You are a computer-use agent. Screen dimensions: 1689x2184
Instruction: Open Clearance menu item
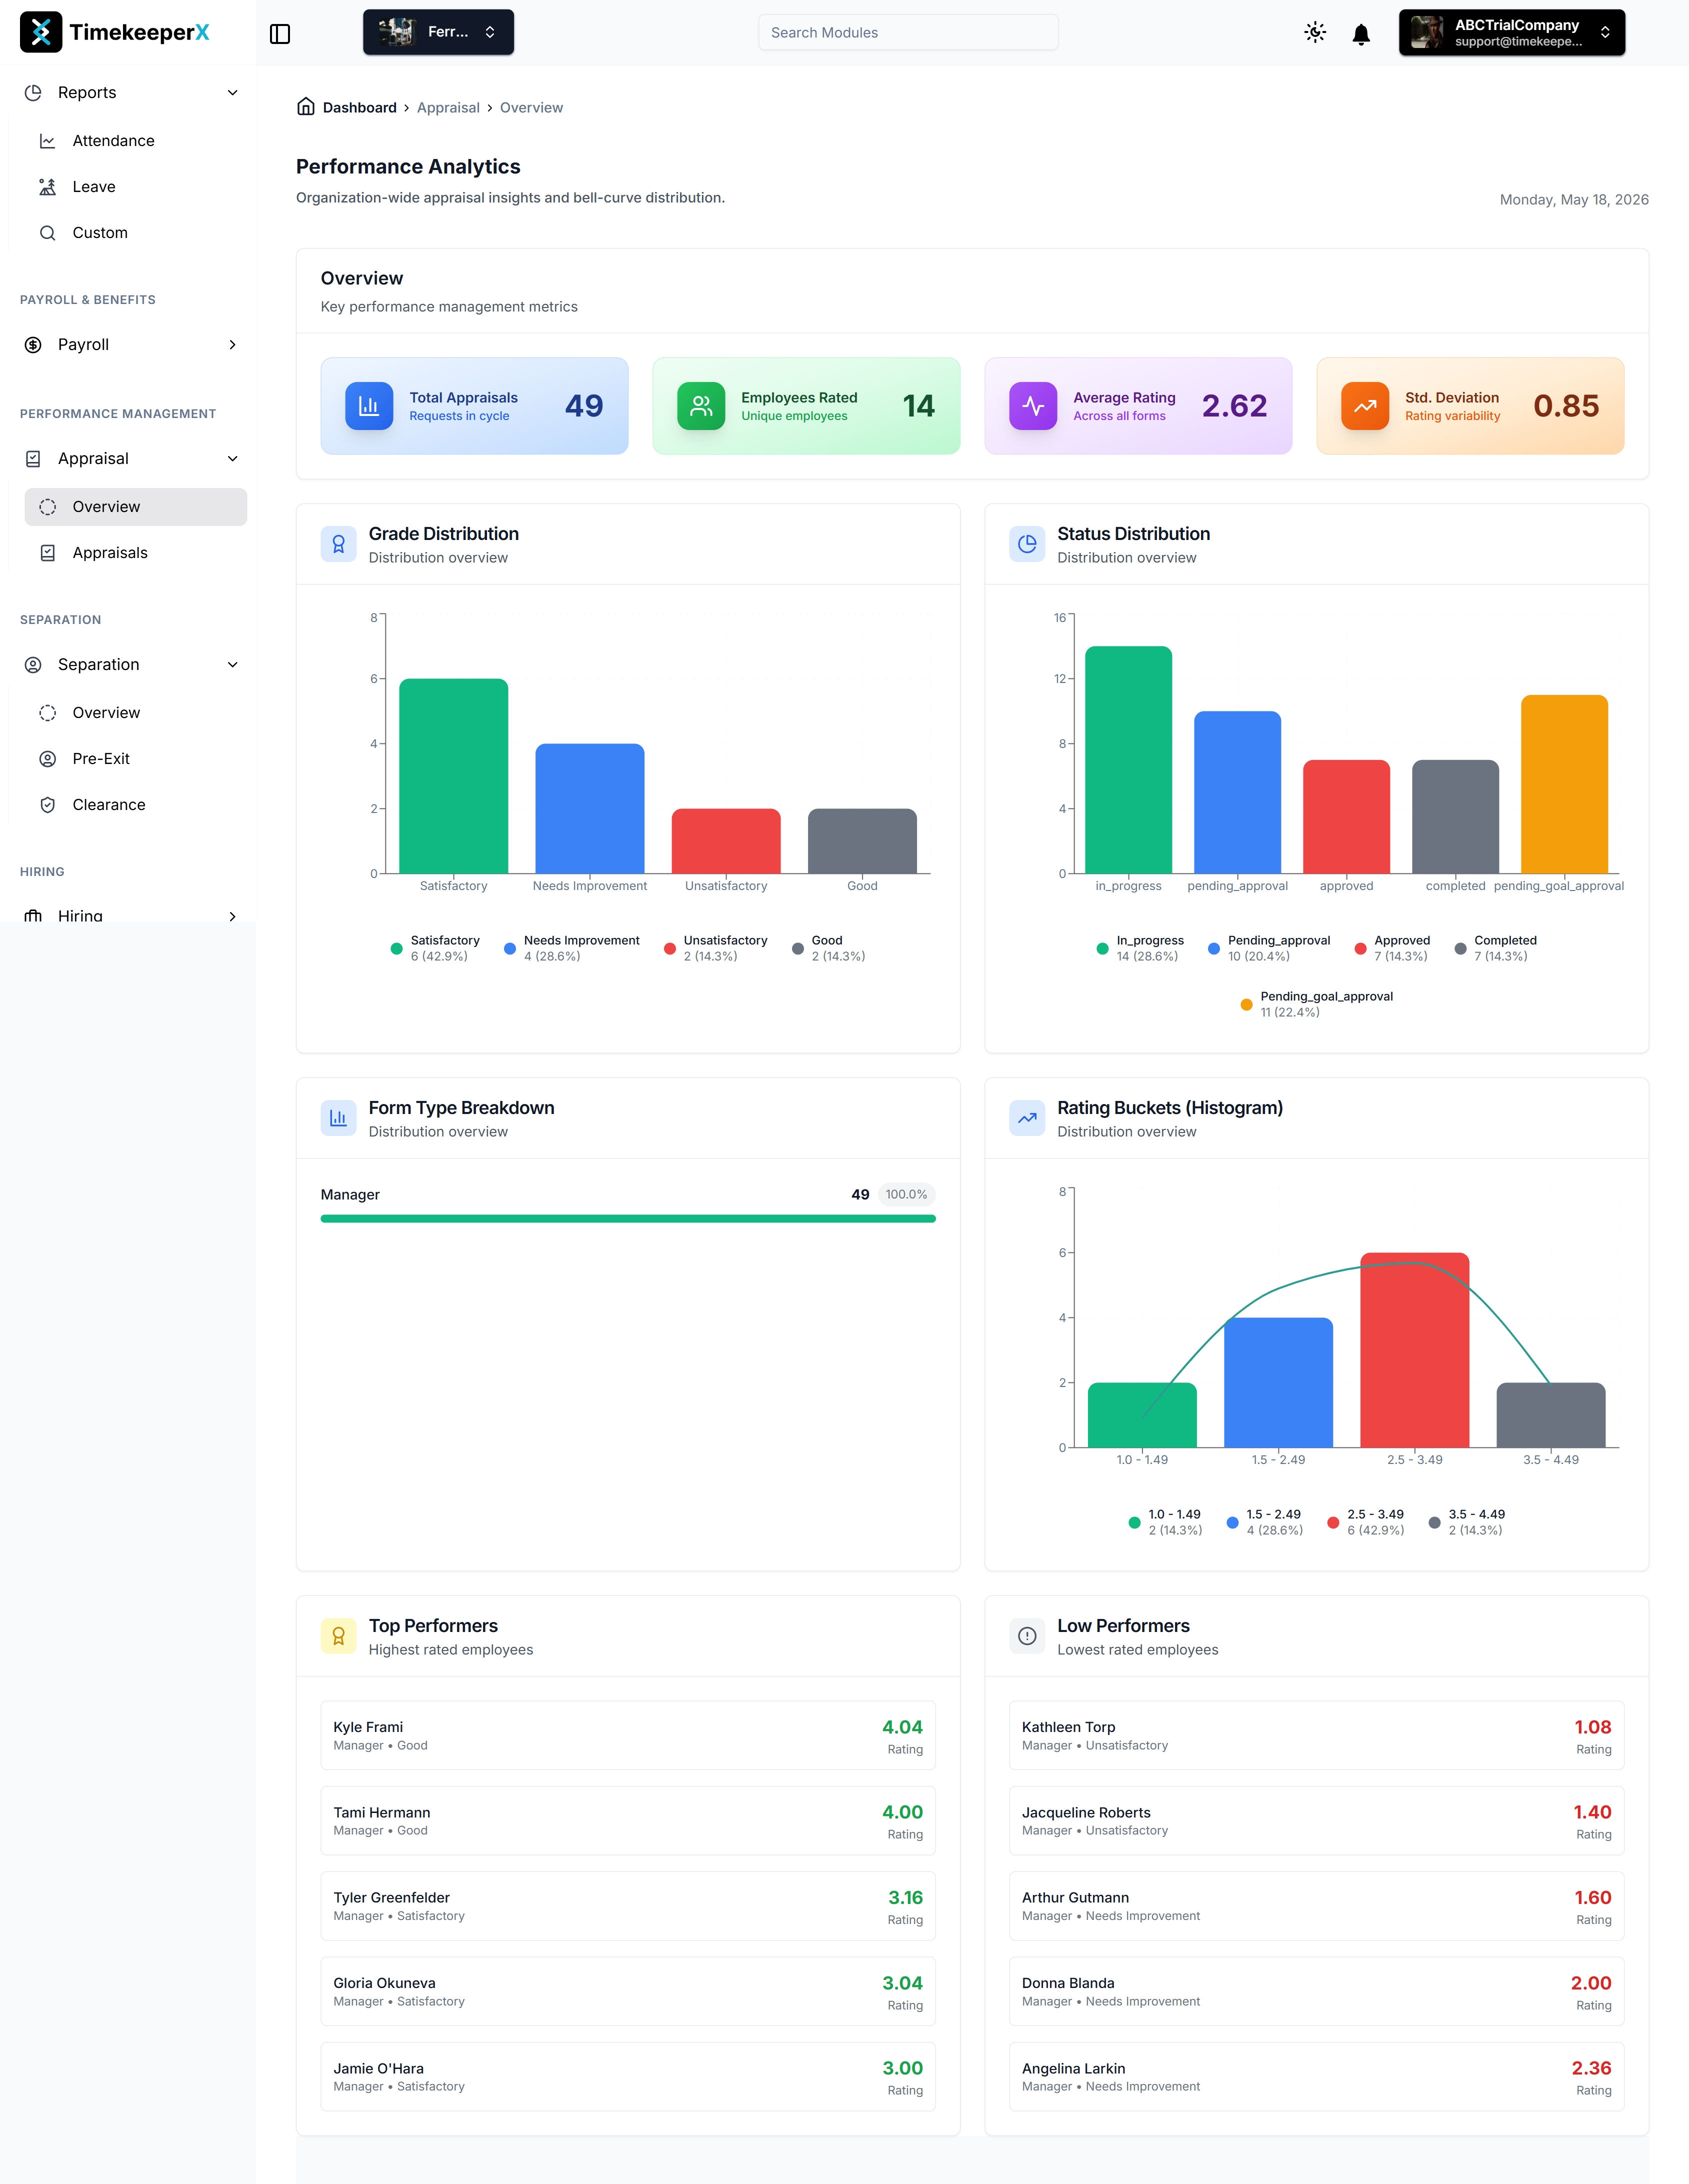coord(135,805)
